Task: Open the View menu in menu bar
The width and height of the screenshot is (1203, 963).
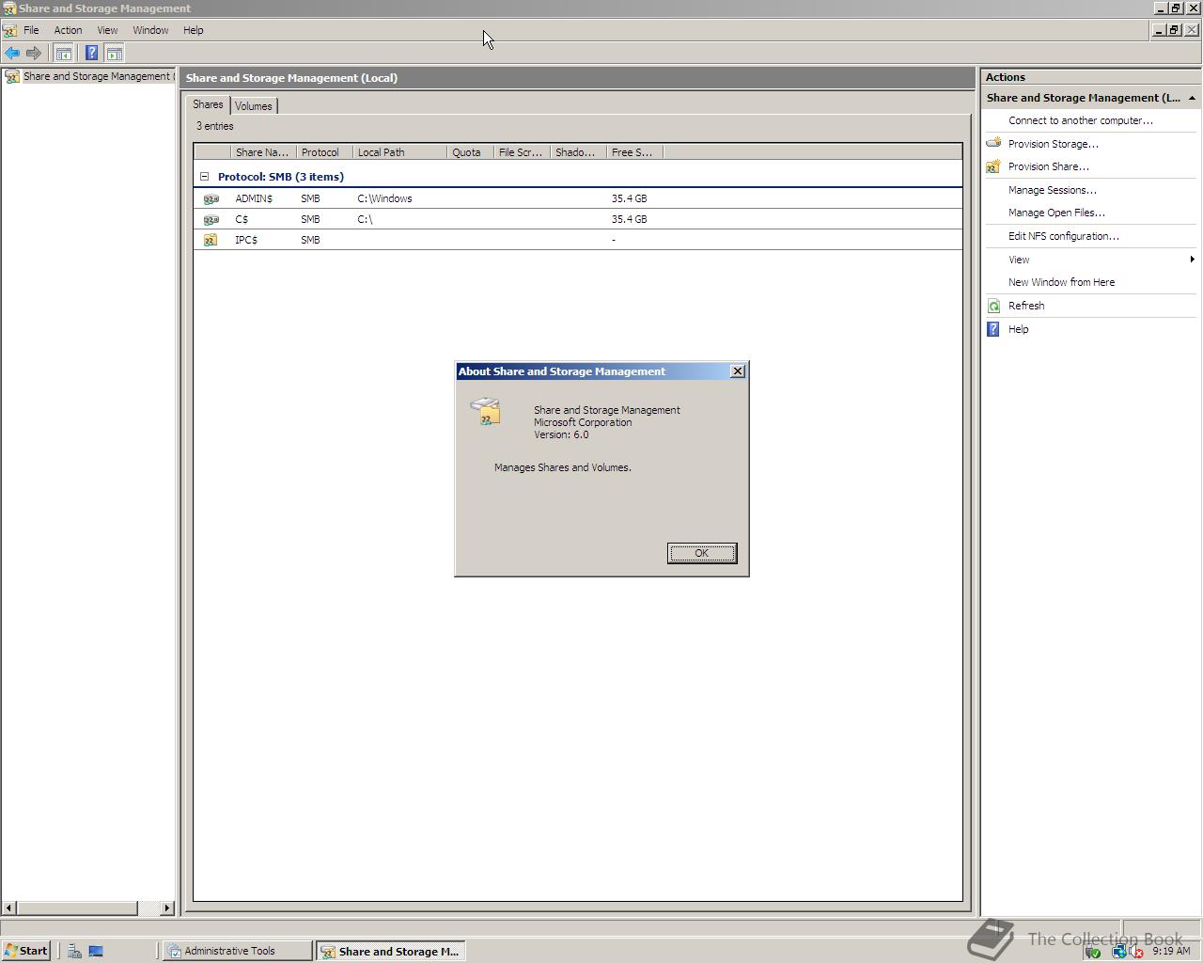Action: pyautogui.click(x=107, y=30)
